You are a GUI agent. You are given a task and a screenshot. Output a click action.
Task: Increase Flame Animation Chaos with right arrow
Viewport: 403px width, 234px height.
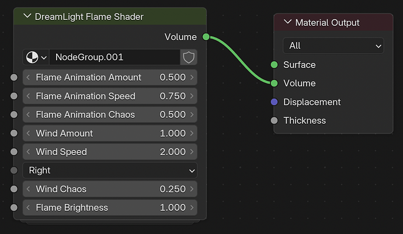point(192,114)
